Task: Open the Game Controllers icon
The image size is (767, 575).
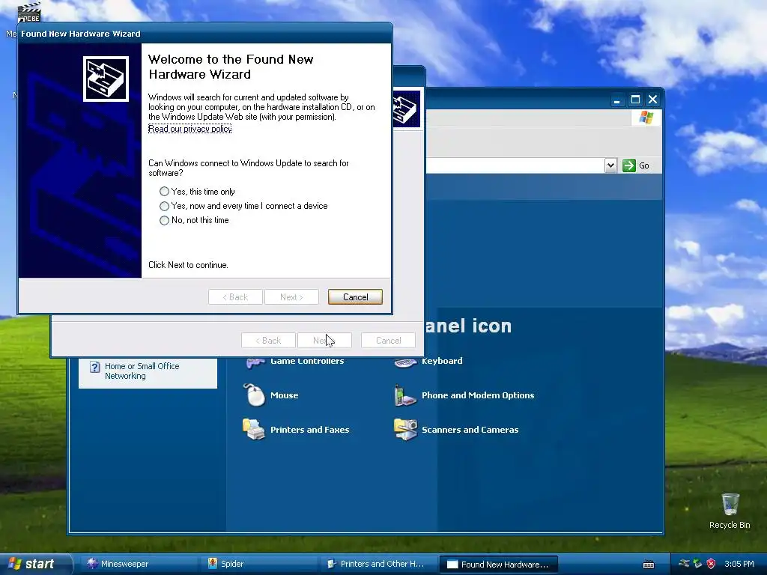Action: tap(255, 362)
